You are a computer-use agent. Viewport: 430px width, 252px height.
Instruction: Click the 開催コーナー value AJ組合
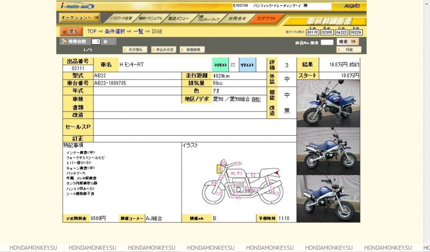tap(154, 218)
